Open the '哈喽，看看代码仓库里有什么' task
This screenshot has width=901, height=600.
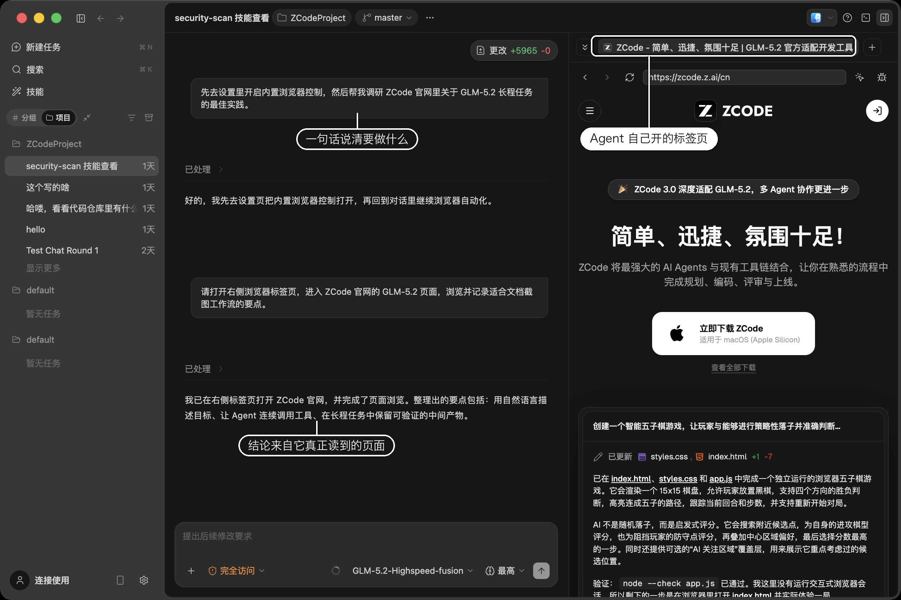click(81, 208)
